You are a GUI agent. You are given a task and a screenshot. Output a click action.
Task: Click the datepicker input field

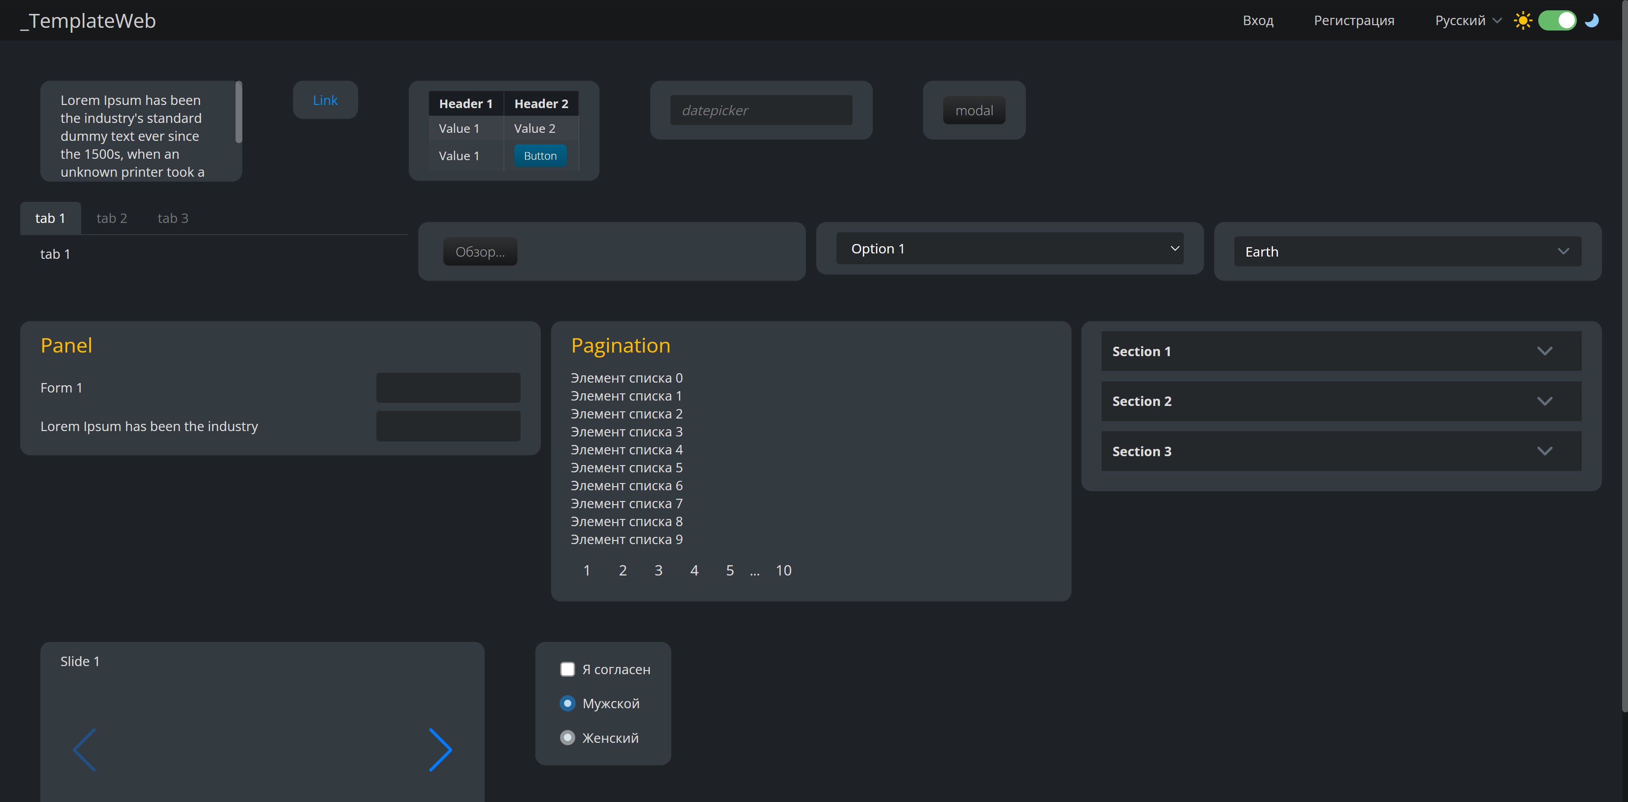coord(761,110)
